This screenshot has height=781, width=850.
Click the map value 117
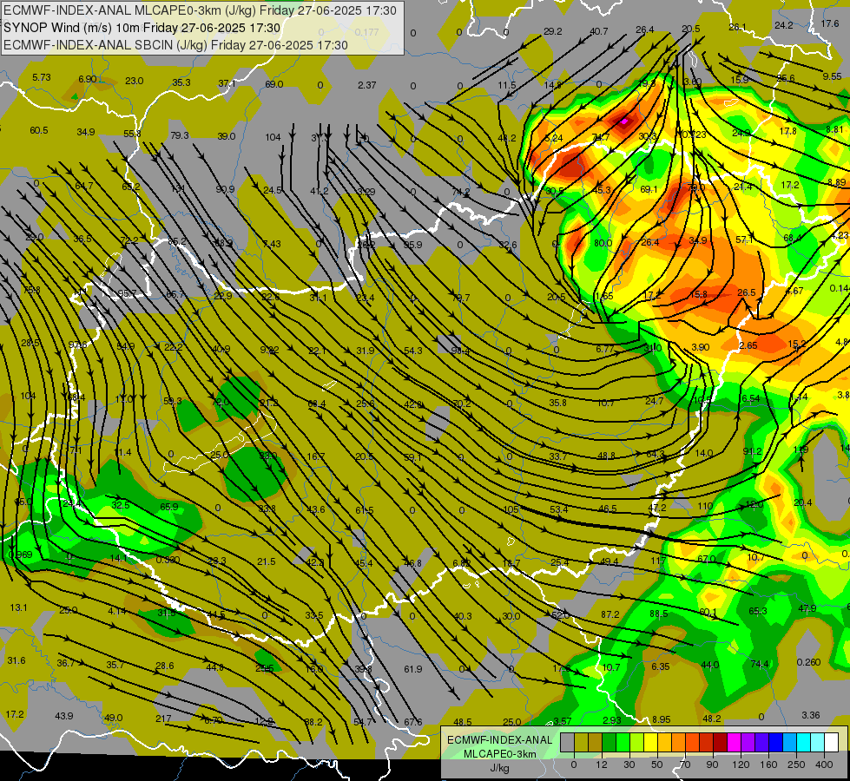pos(658,561)
